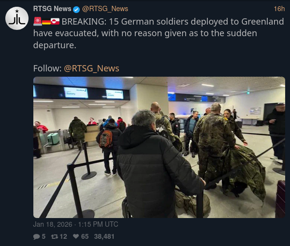
Task: Click the 12 retweets count
Action: pyautogui.click(x=63, y=236)
